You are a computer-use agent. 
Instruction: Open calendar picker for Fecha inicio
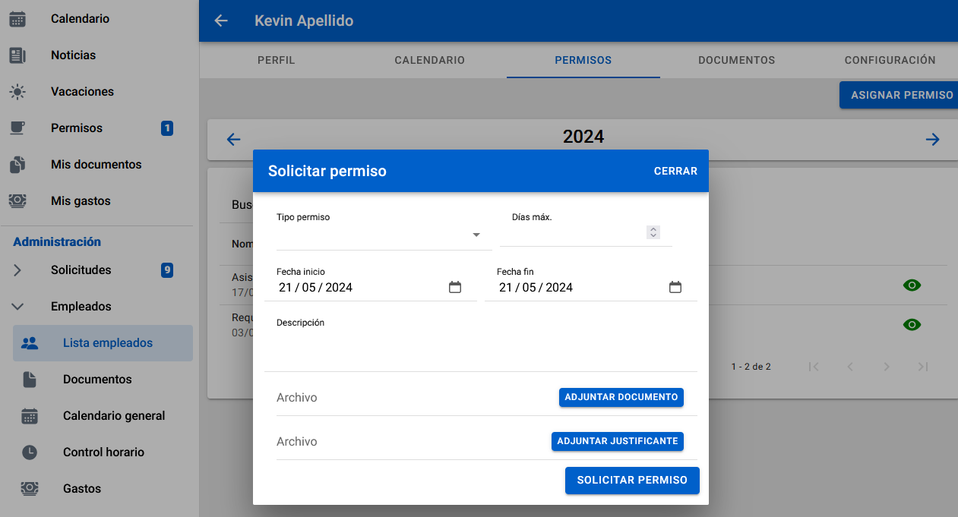click(455, 287)
